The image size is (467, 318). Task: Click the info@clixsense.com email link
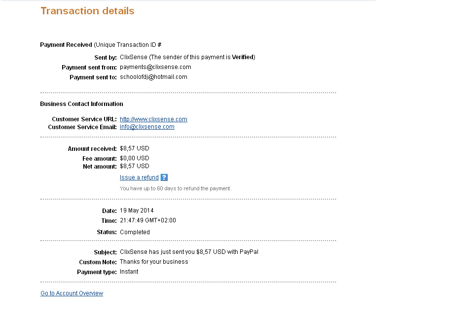[147, 127]
